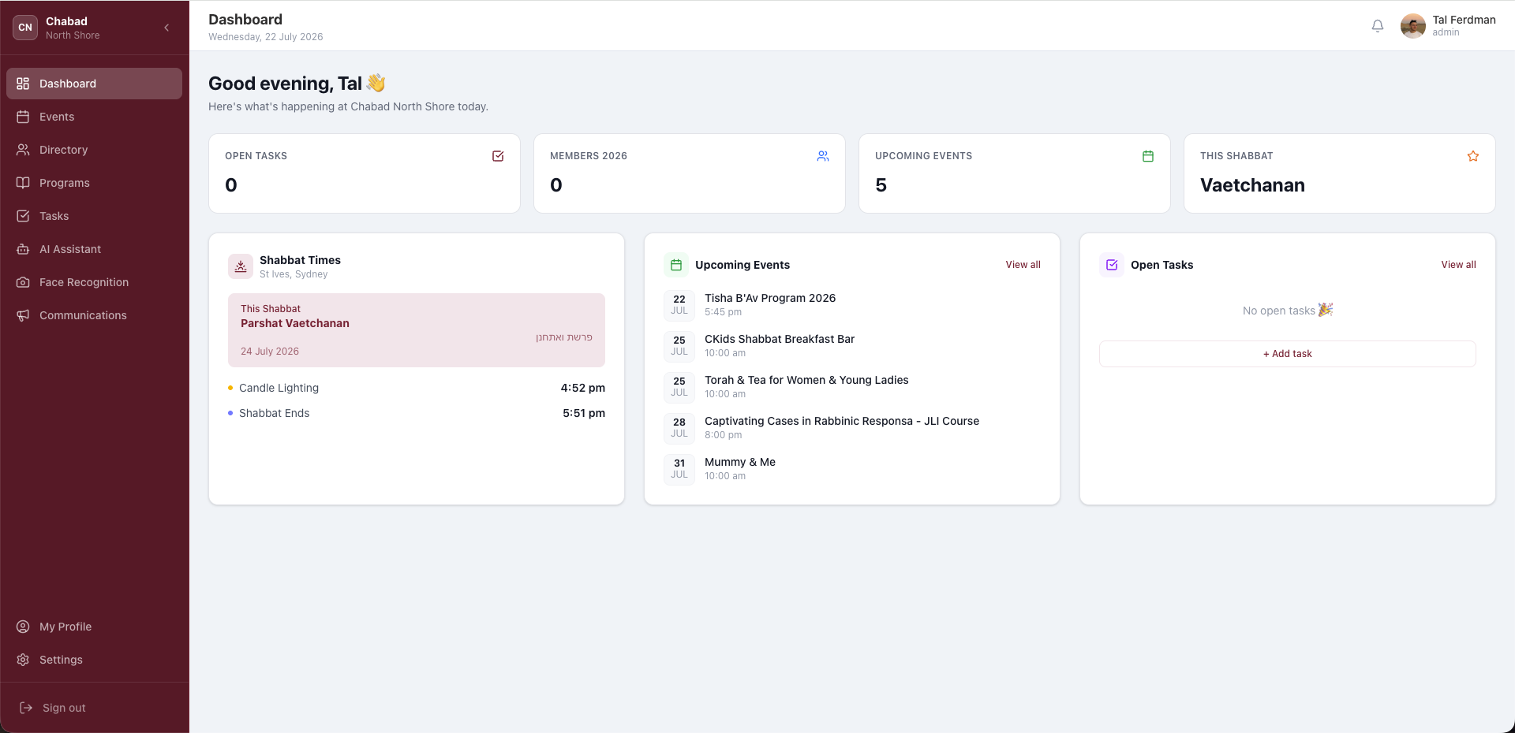Click the Directory people icon in sidebar
This screenshot has width=1515, height=733.
point(23,150)
